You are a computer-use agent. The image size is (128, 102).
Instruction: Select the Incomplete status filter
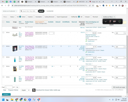coord(34,17)
